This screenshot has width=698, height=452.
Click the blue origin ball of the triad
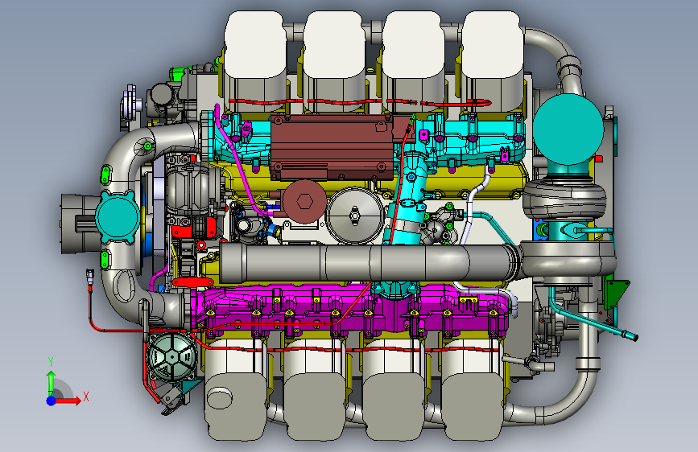point(52,401)
